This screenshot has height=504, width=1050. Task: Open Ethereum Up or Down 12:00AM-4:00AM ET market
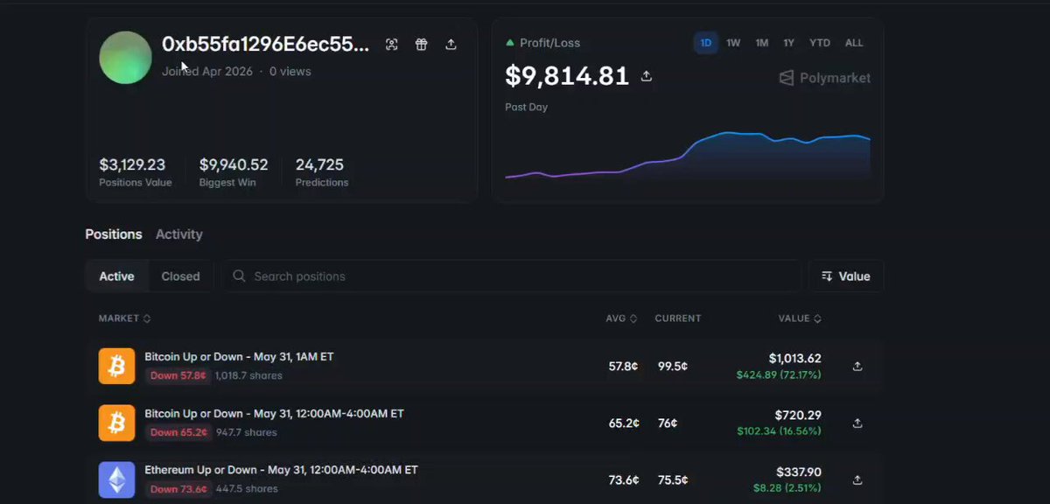(281, 470)
